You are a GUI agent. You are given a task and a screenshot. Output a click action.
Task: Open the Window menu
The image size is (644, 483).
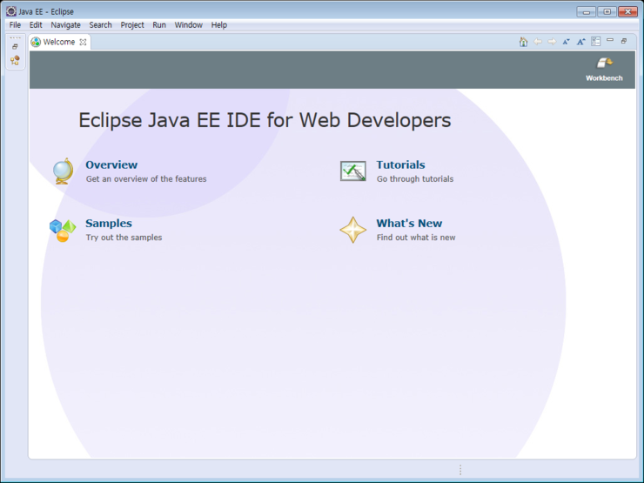click(189, 25)
